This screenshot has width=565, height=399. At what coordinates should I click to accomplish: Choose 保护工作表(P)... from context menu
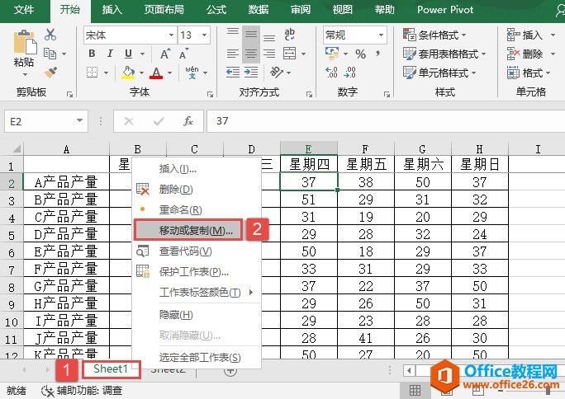197,272
